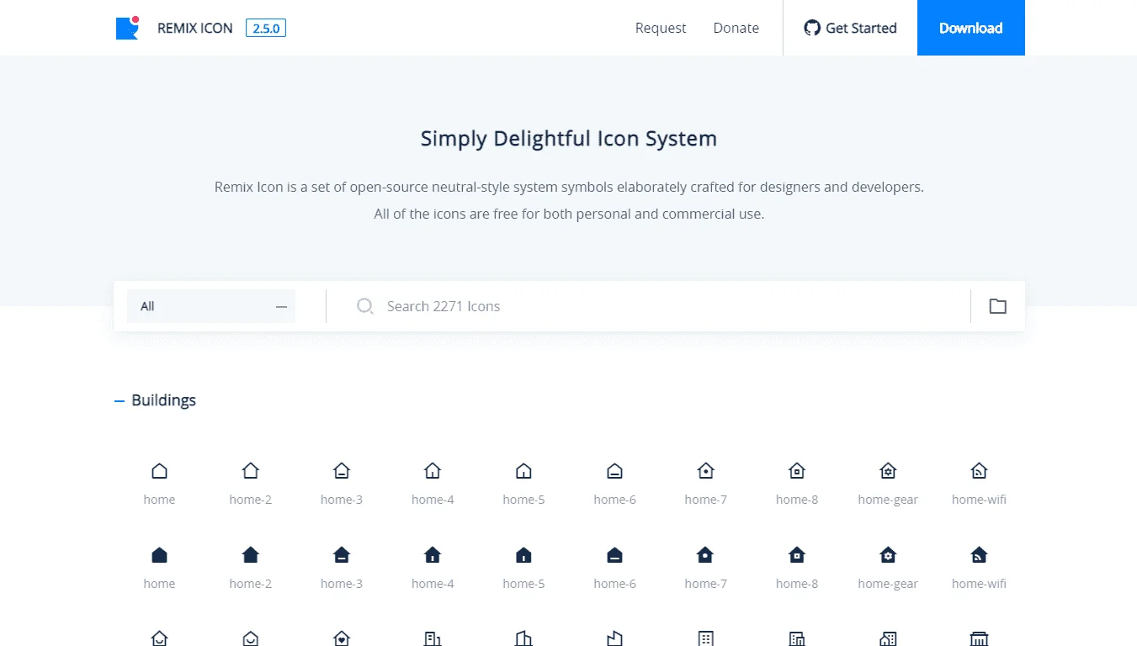Open the All category dropdown
This screenshot has height=646, width=1137.
tap(211, 306)
